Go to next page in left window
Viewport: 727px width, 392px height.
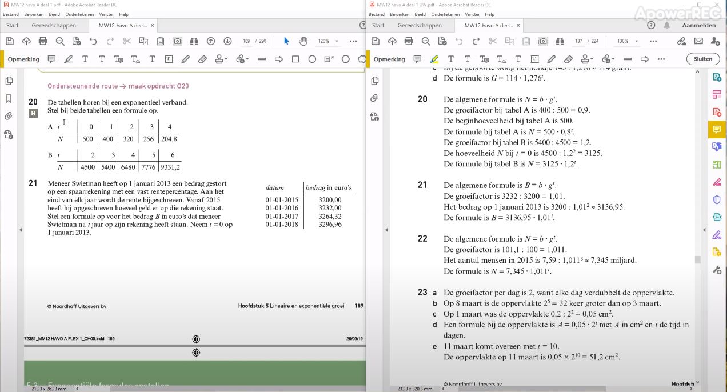(227, 41)
